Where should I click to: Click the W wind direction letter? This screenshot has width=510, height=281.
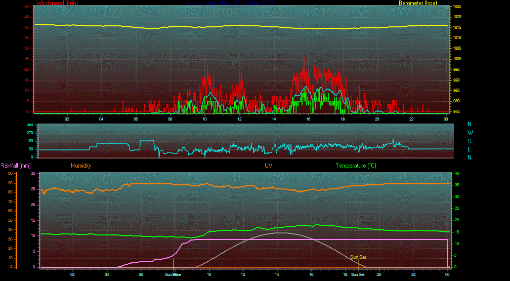pos(470,132)
